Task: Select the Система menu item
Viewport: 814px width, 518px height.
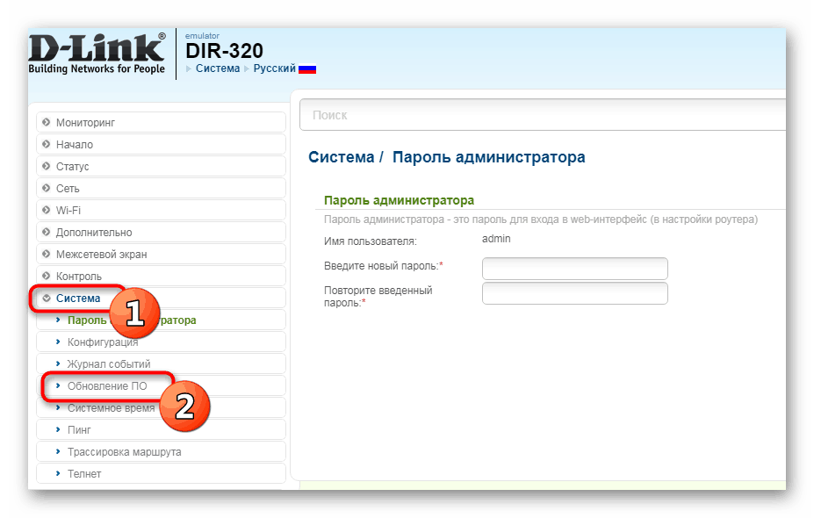Action: [x=161, y=298]
